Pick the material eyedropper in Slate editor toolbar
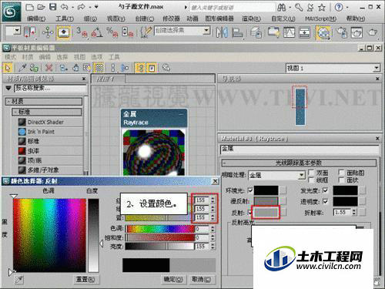Image resolution: width=385 pixels, height=289 pixels. [22, 68]
